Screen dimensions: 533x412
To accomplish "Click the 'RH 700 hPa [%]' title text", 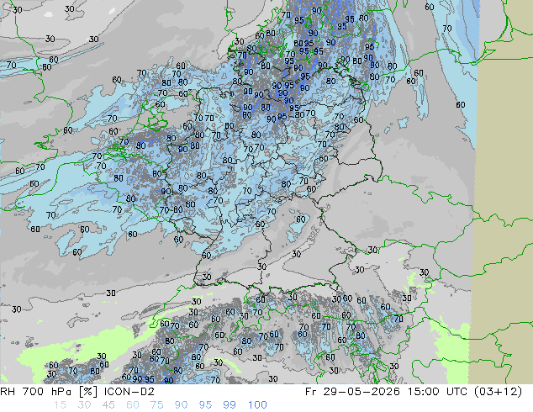I will pyautogui.click(x=50, y=392).
